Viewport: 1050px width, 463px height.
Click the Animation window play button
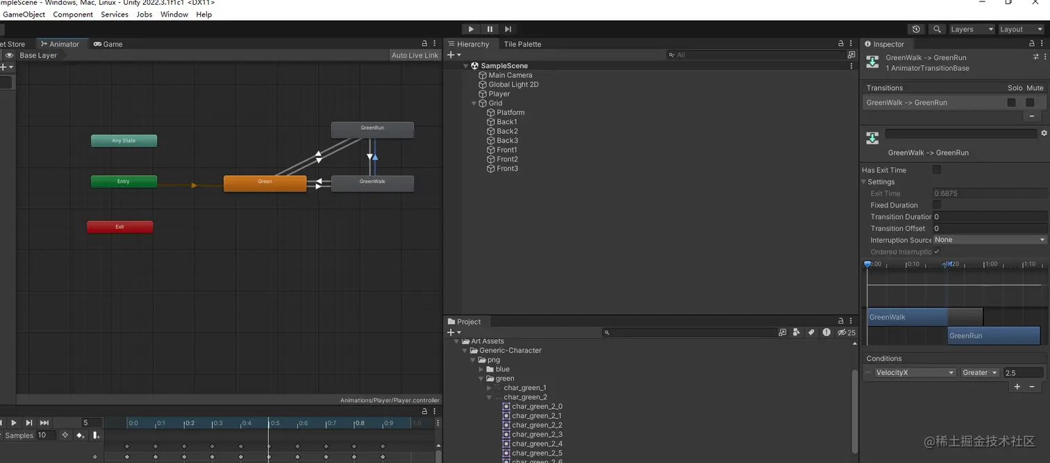coord(14,423)
